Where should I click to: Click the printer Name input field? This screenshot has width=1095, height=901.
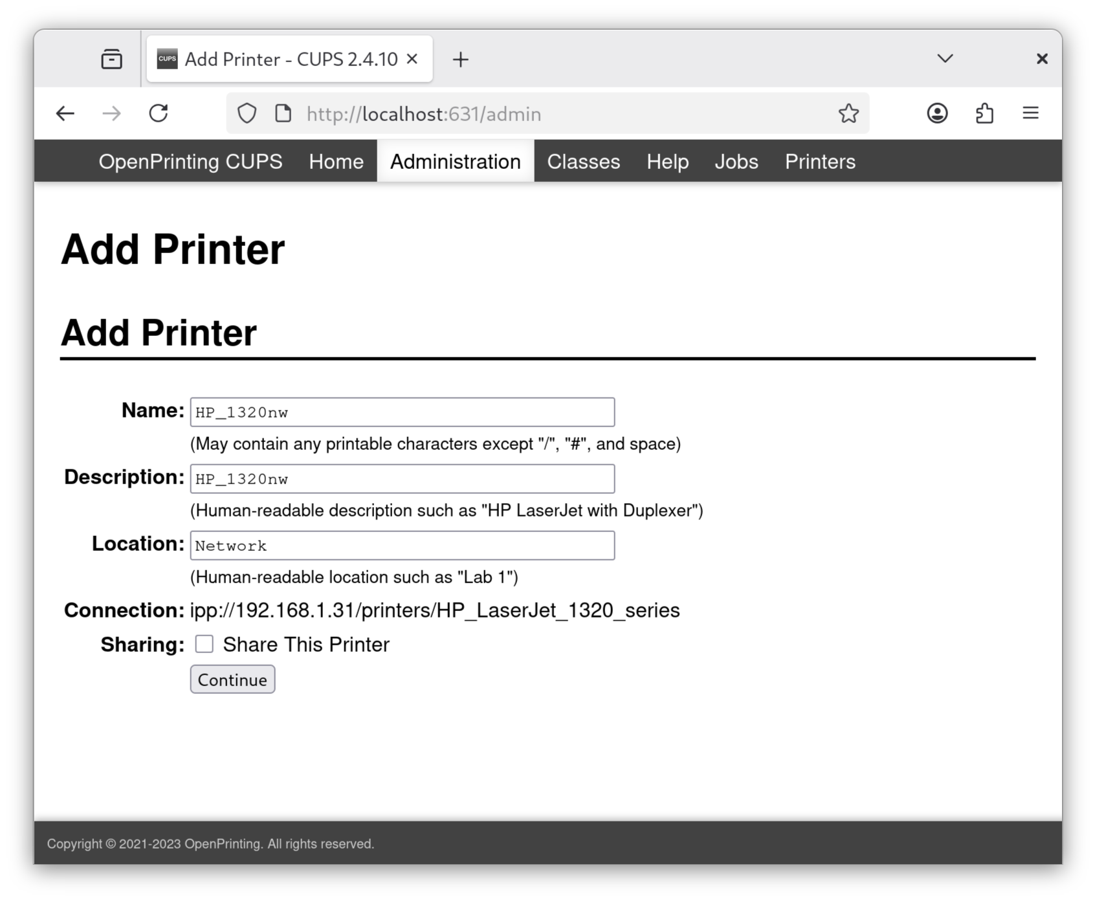point(402,412)
